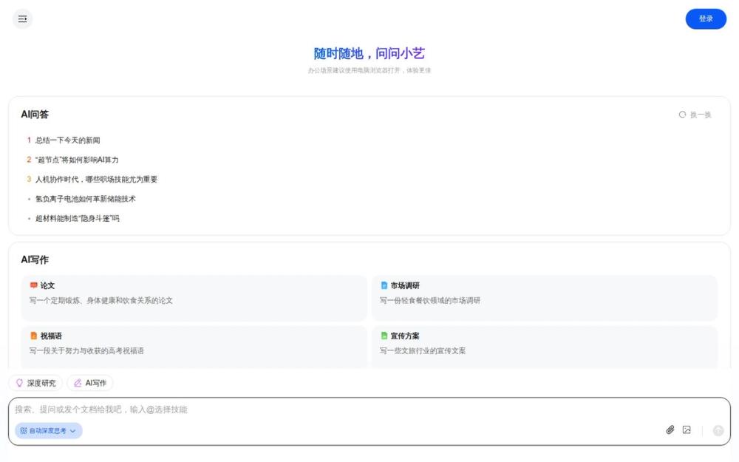
Task: Open the 祝福语 writing card
Action: [x=194, y=346]
